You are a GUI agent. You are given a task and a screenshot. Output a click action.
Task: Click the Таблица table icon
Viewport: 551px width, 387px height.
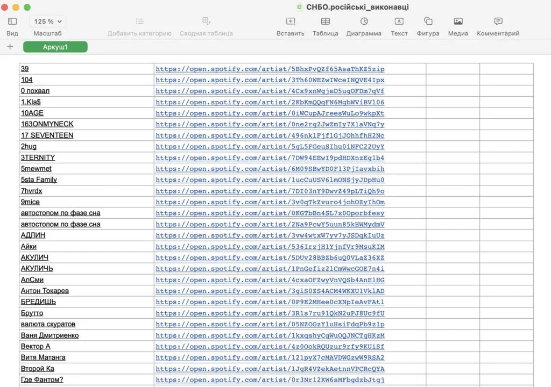[326, 21]
